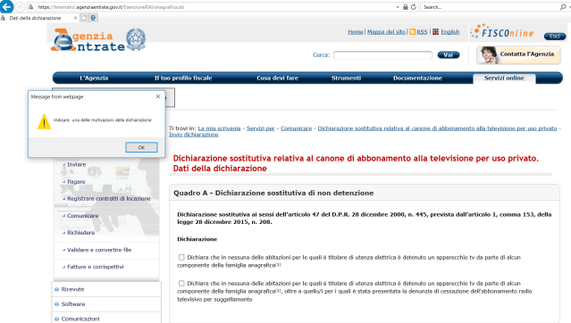Open the L'Agenzia menu
571x323 pixels.
[94, 78]
